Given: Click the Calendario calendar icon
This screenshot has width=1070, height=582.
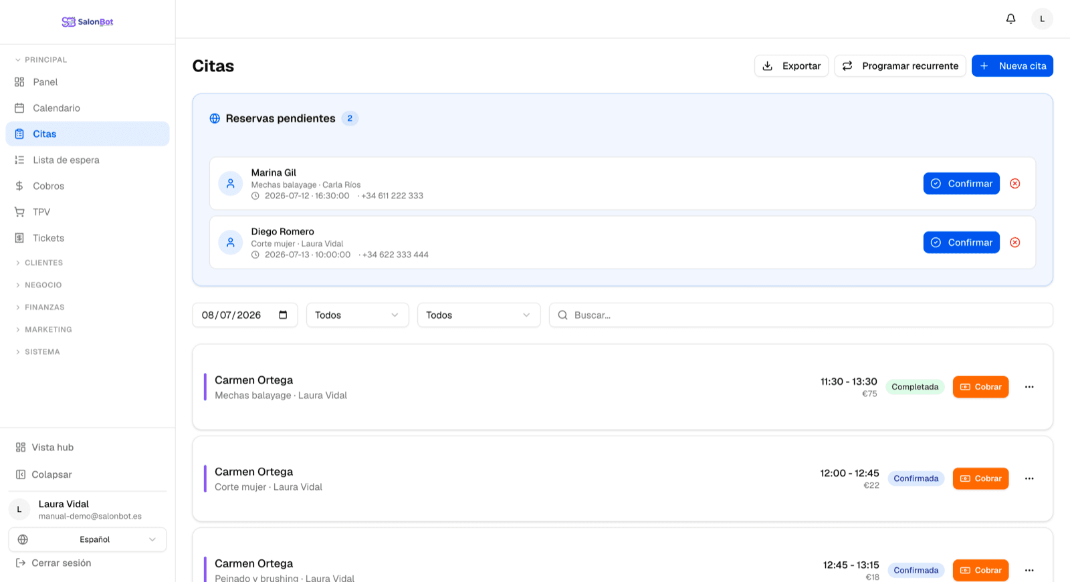Looking at the screenshot, I should 19,108.
